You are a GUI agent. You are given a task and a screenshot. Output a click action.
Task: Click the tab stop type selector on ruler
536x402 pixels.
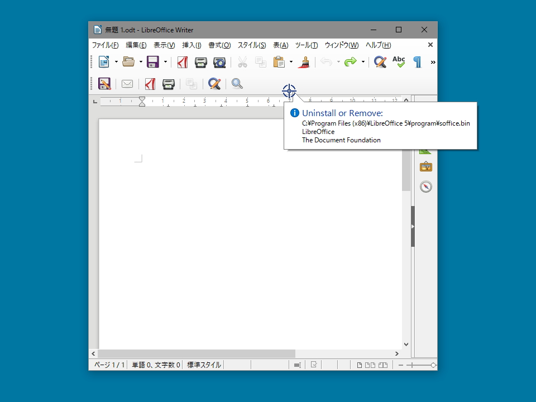pyautogui.click(x=95, y=102)
